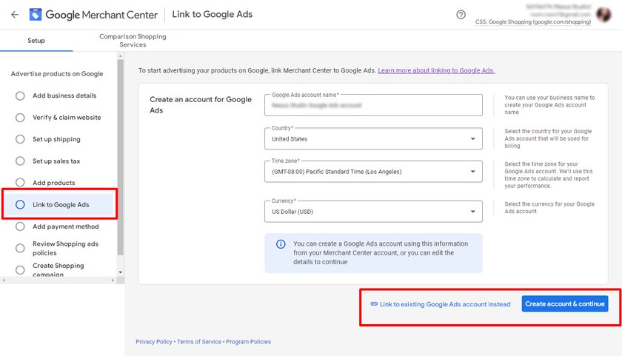Select the Create Shopping campaign step circle

click(x=20, y=270)
